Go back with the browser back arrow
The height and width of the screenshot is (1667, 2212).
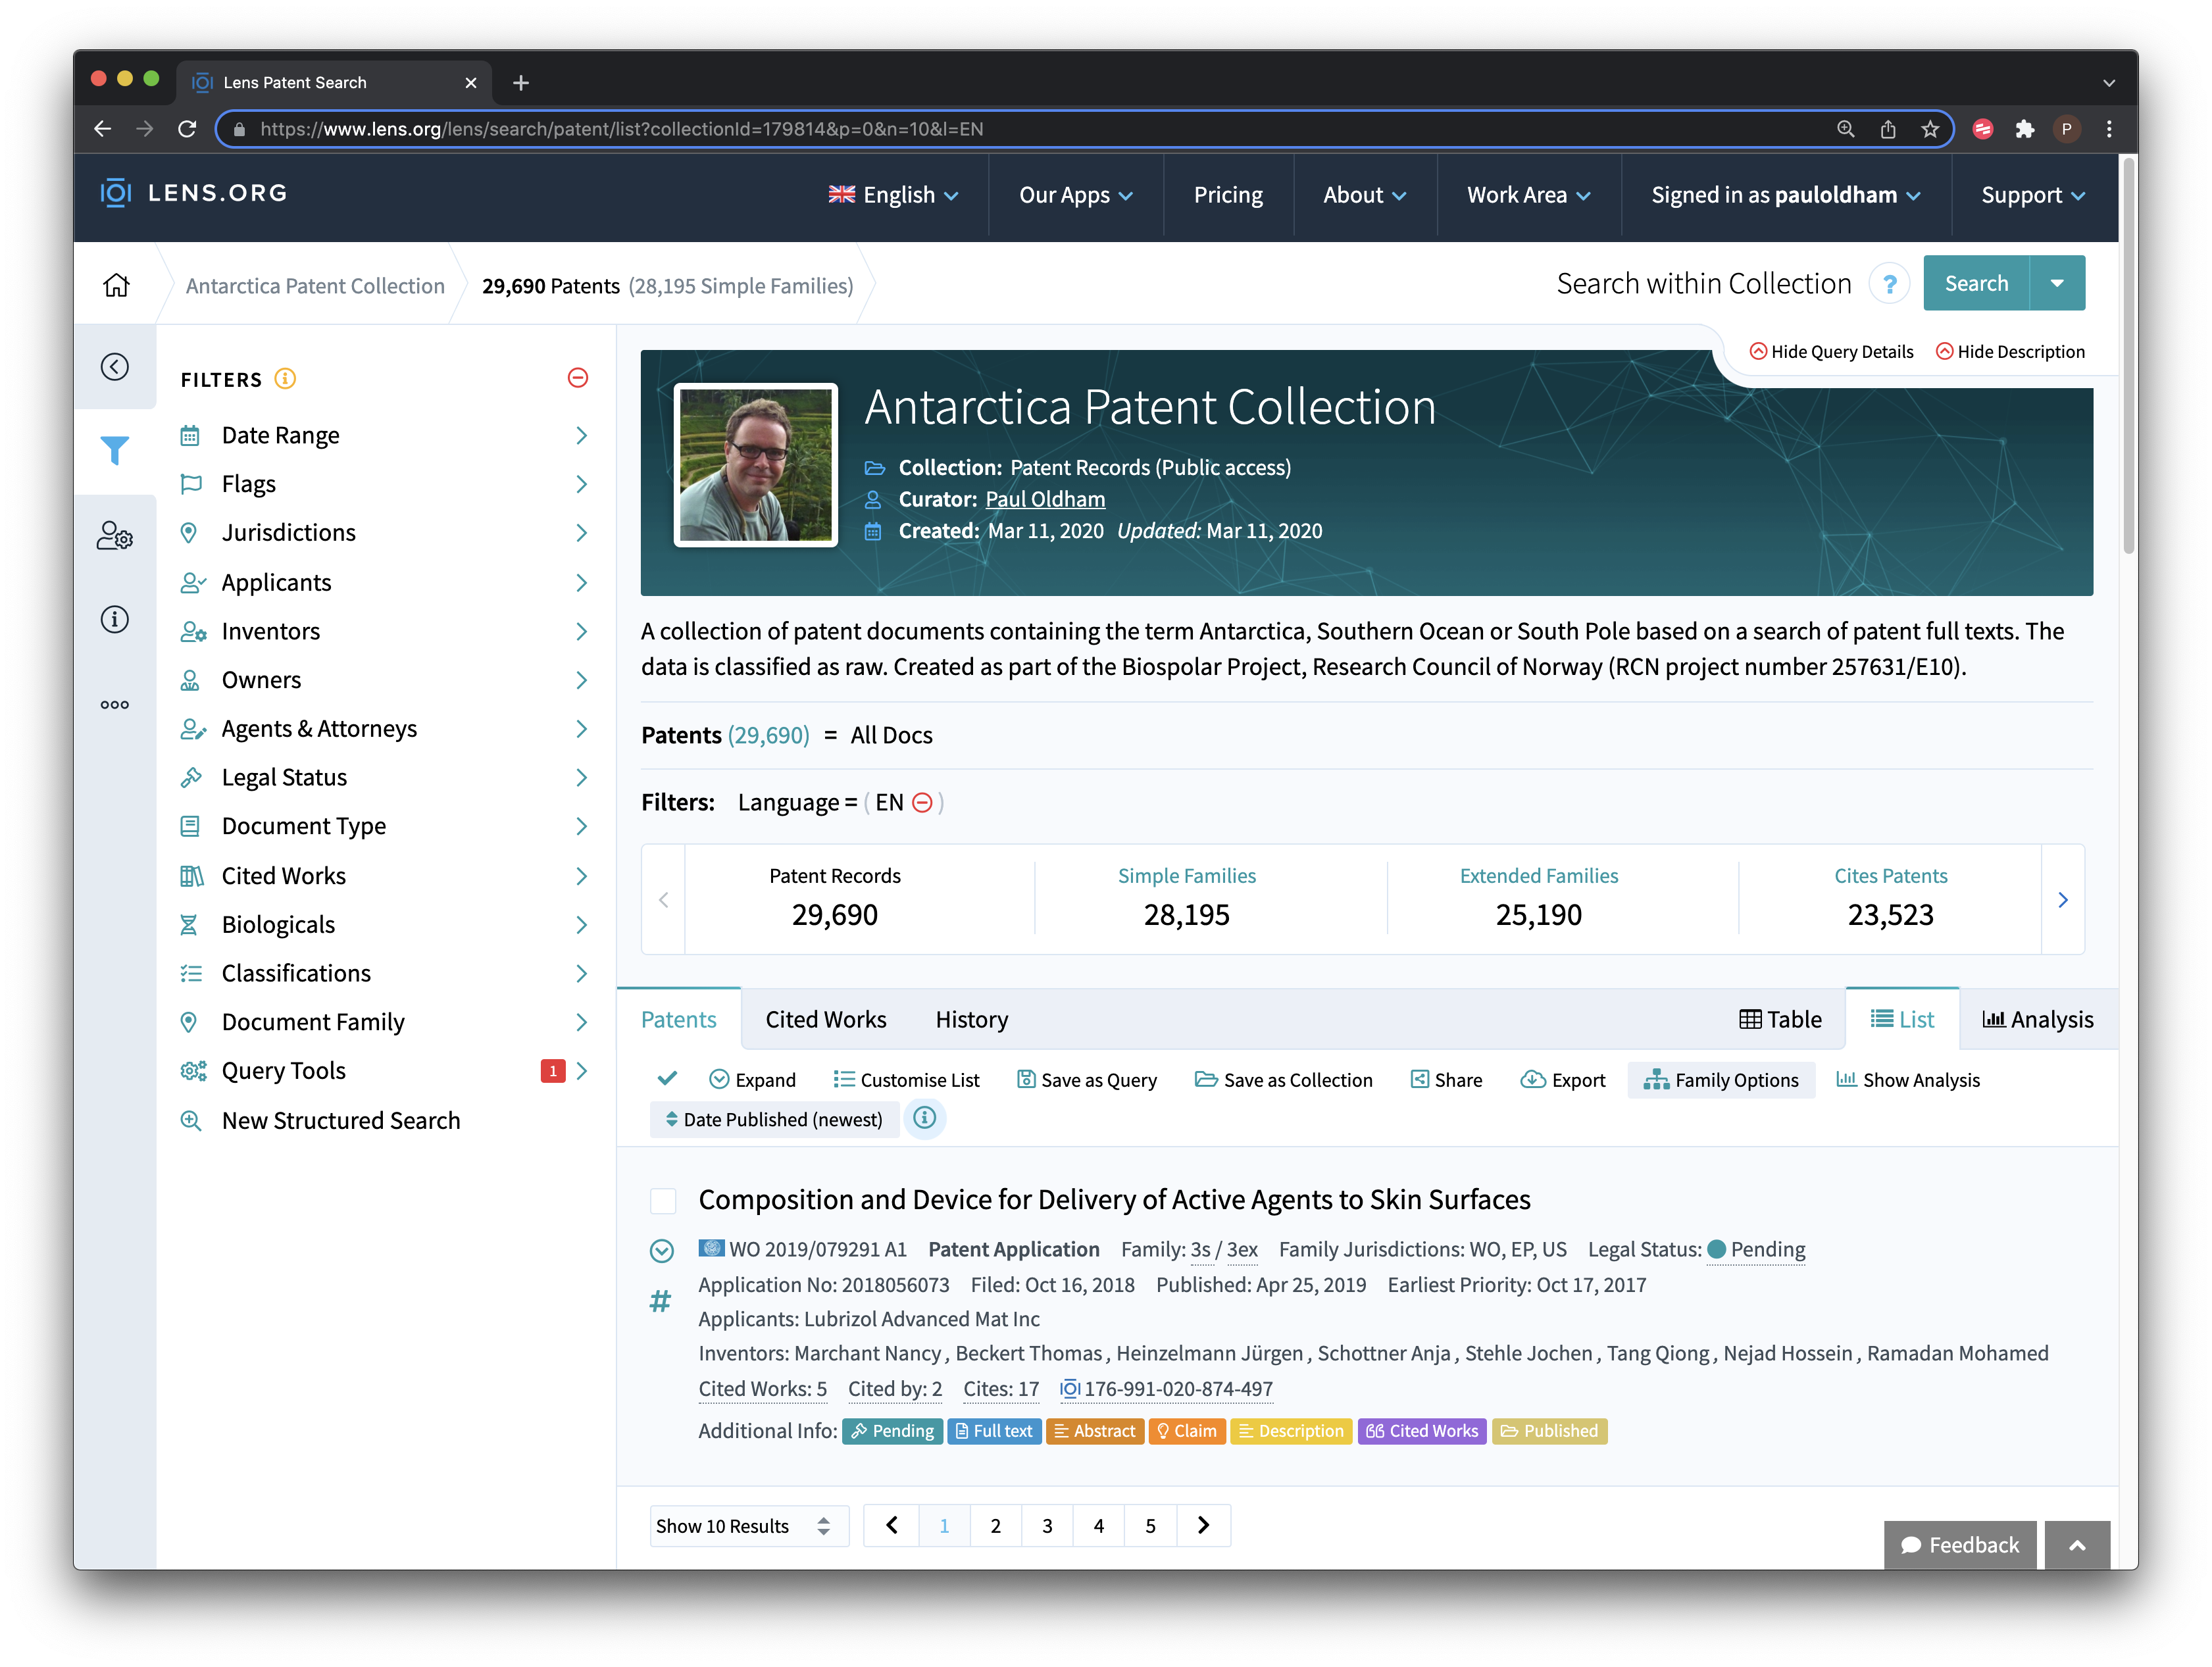(103, 129)
